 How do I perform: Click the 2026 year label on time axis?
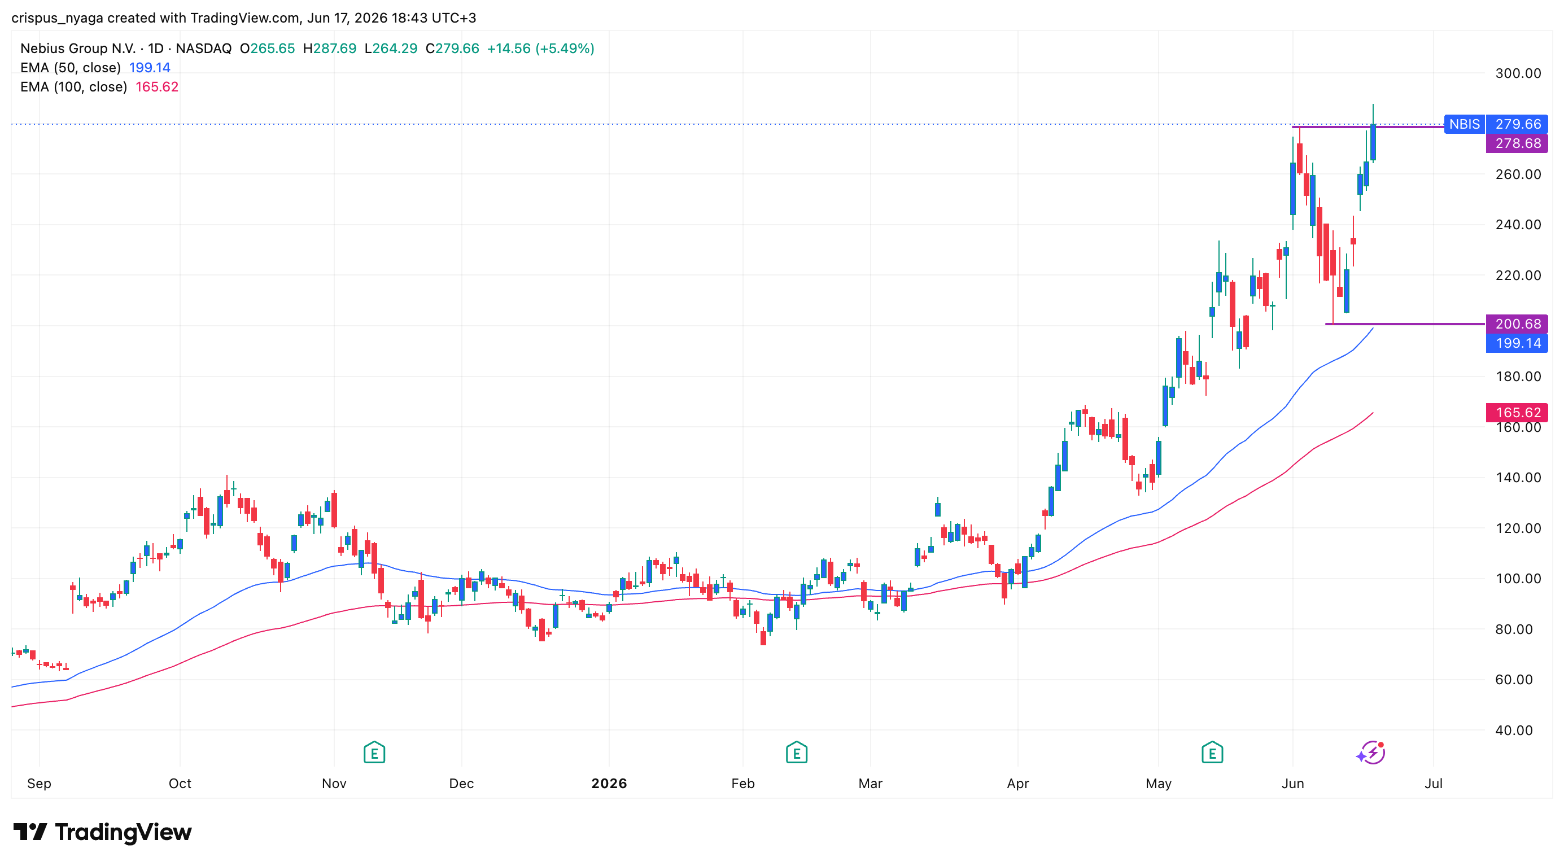point(609,784)
